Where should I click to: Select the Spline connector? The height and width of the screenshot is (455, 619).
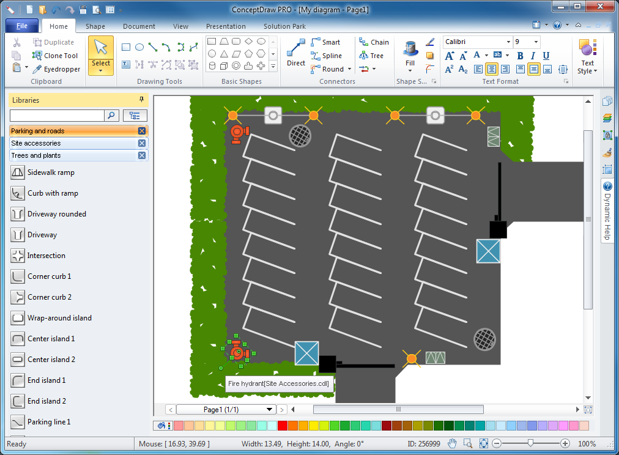[327, 55]
